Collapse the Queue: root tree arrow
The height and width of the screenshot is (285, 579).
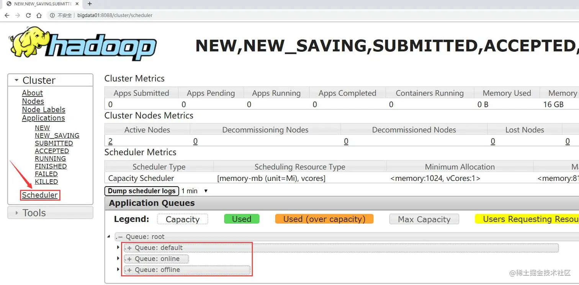point(109,237)
